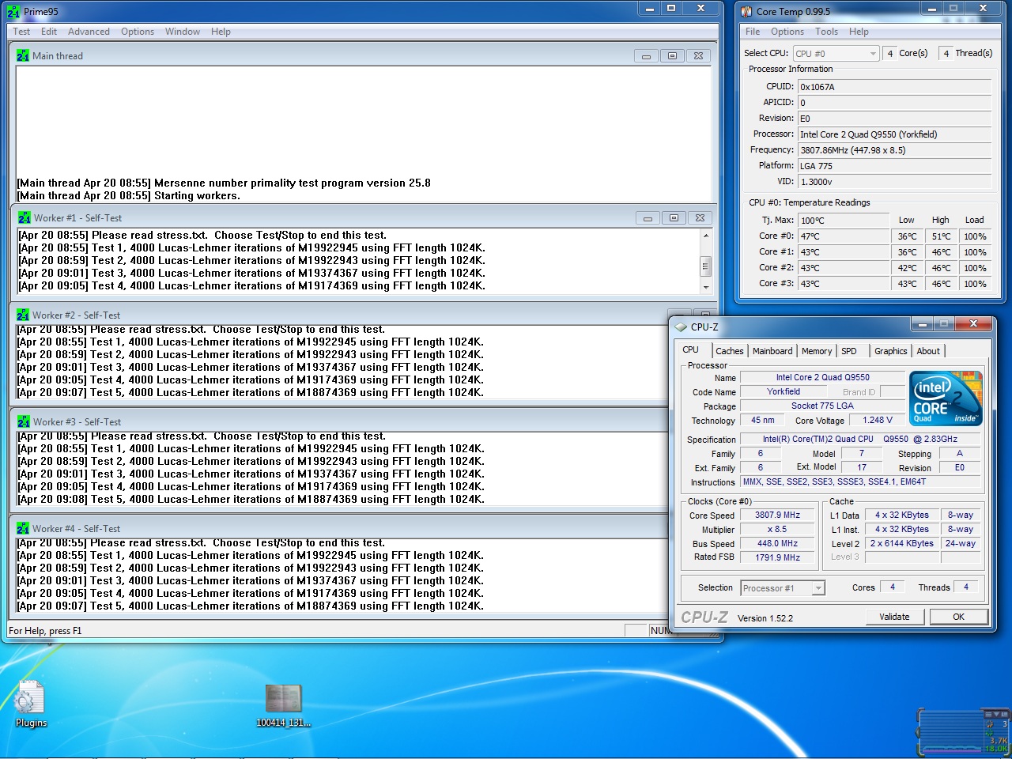1012x759 pixels.
Task: Click the Core Speed 3807.9 MHz value
Action: coord(777,515)
